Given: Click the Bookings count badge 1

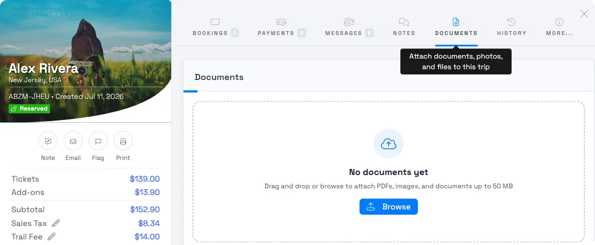Looking at the screenshot, I should [235, 33].
